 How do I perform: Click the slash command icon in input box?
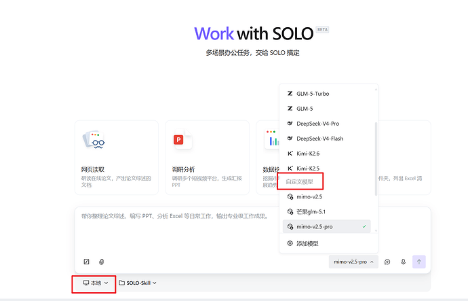point(87,262)
